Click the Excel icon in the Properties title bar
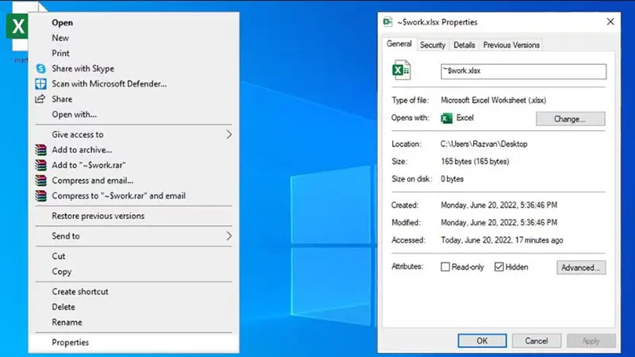Viewport: 635px width, 357px height. [x=387, y=22]
